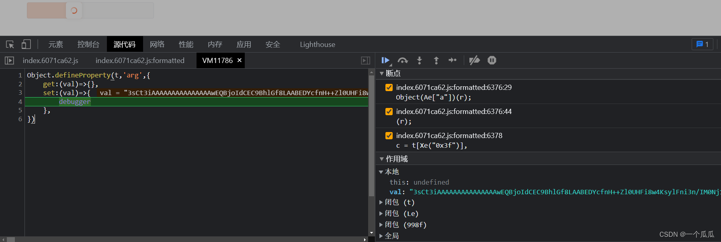The height and width of the screenshot is (242, 721).
Task: Toggle the device toolbar icon
Action: coord(26,44)
